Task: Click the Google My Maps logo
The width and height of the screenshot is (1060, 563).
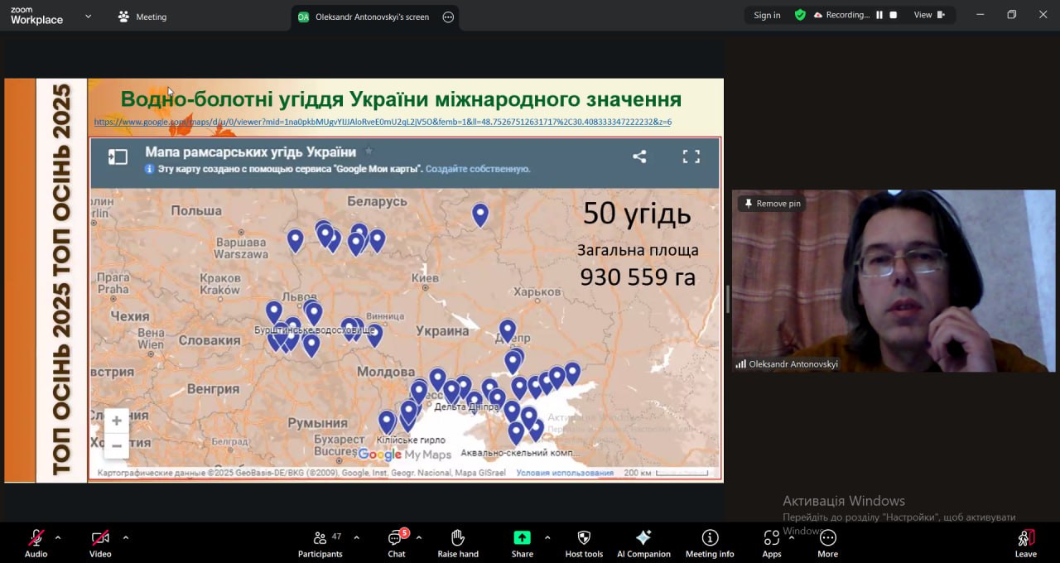Action: click(404, 455)
